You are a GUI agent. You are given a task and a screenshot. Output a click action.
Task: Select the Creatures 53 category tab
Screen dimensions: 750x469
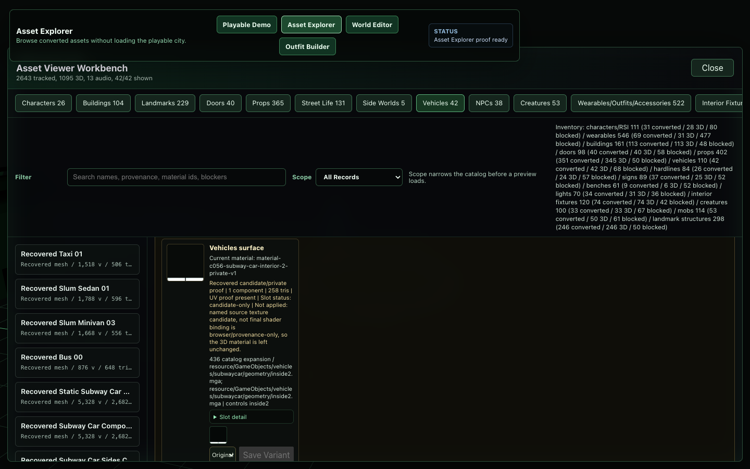(540, 103)
